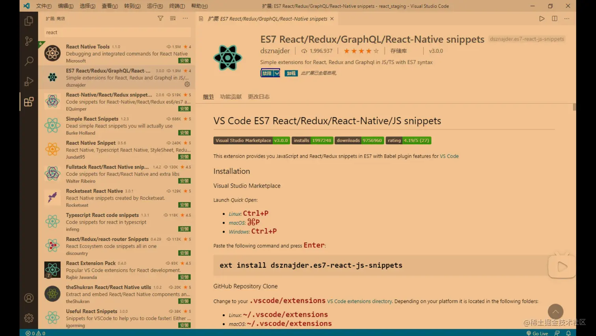The height and width of the screenshot is (336, 596).
Task: Install React Extension Pack
Action: (184, 277)
